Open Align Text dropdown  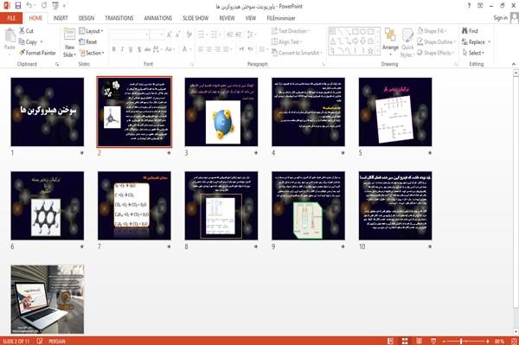(x=286, y=42)
